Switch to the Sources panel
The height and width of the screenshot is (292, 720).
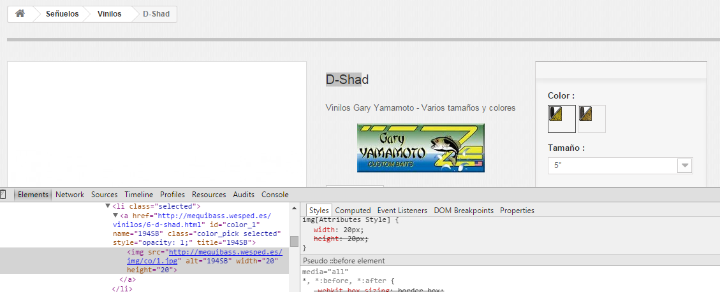click(x=104, y=195)
